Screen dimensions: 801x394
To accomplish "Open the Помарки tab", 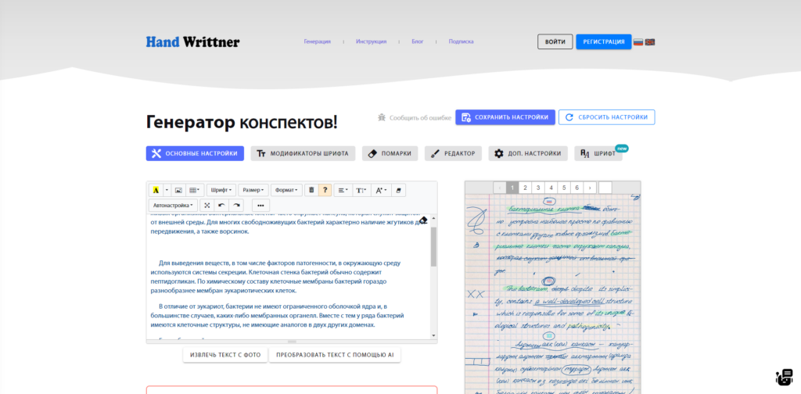I will pos(390,153).
